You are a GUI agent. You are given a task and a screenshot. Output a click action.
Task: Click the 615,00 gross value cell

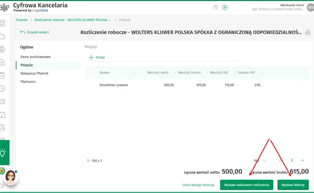click(201, 85)
